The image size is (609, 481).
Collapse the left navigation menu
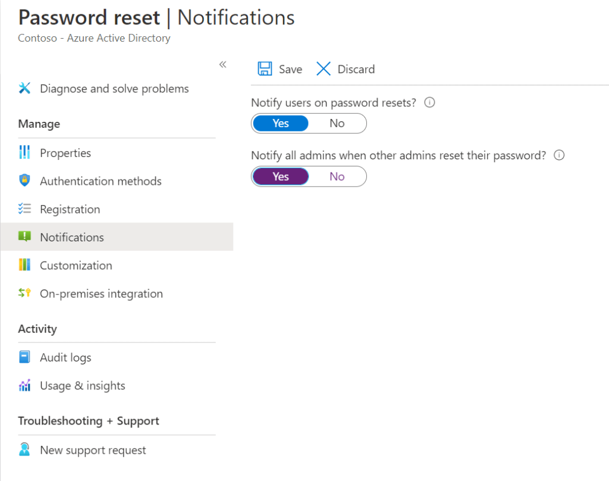pos(223,64)
